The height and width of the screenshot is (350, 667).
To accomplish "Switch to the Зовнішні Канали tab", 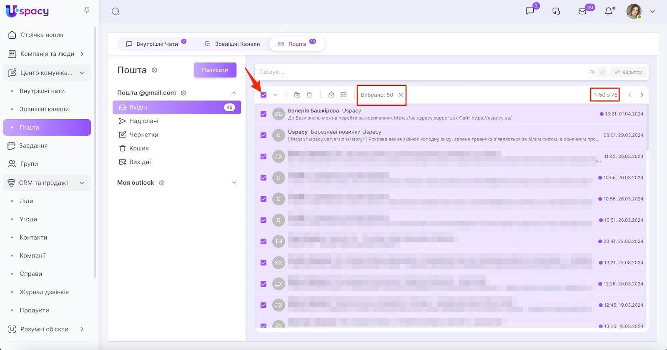I will [x=232, y=44].
